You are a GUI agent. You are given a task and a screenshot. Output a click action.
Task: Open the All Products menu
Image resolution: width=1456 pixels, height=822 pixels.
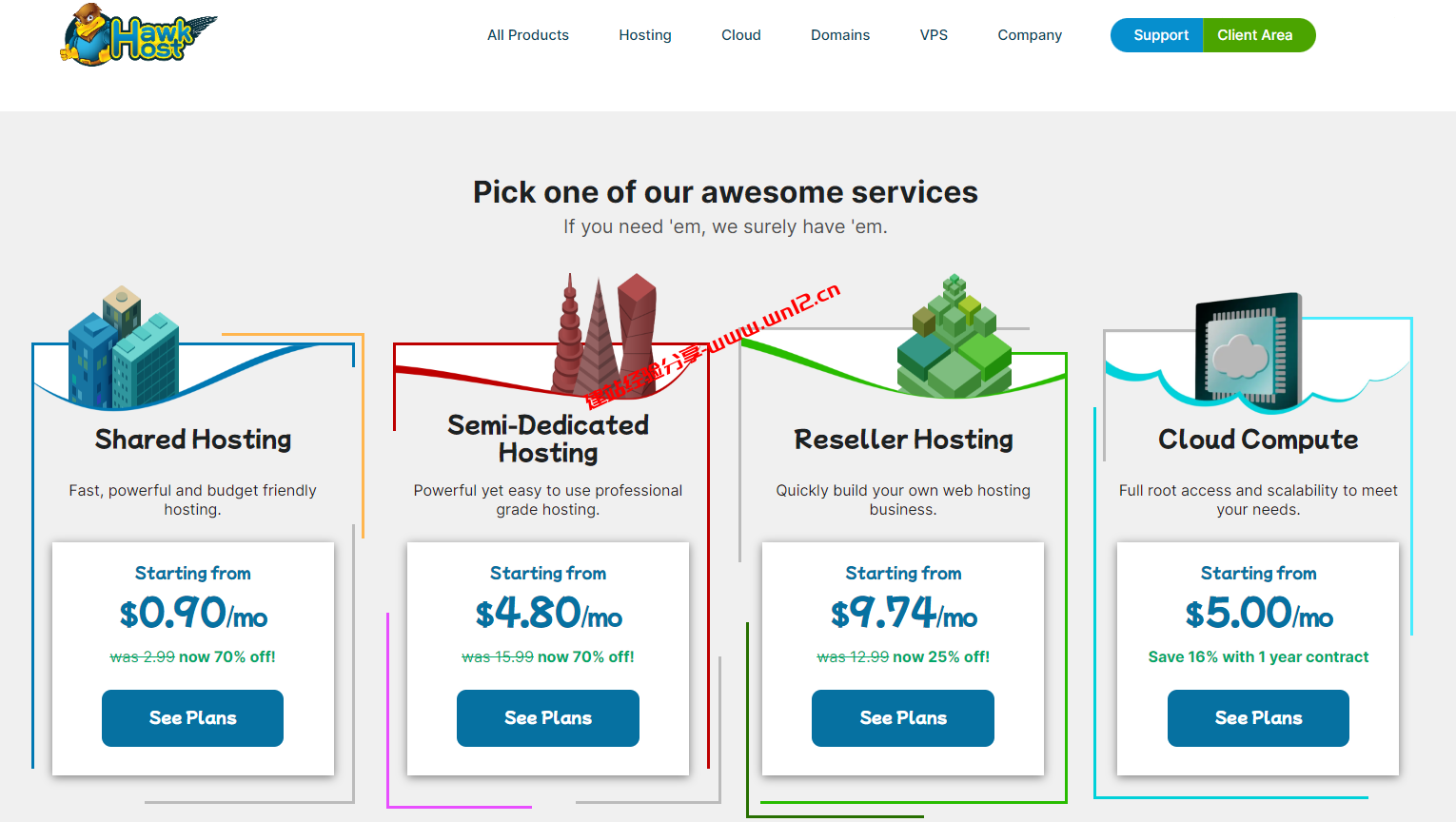[x=528, y=35]
